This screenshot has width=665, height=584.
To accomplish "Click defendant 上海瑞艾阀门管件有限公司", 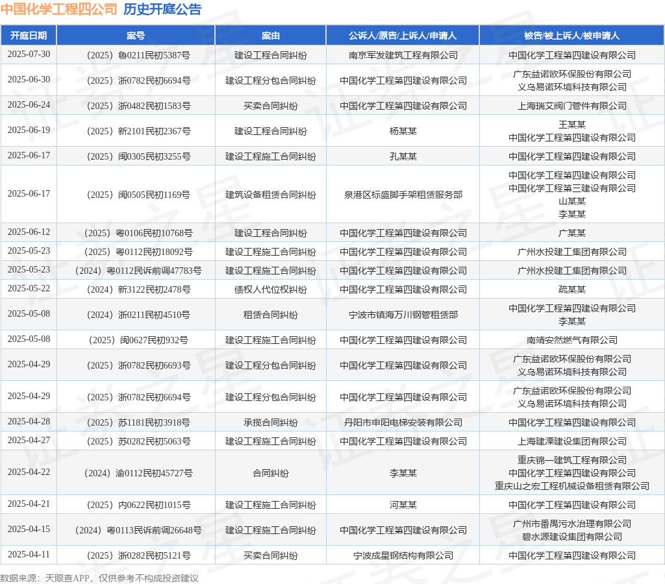I will click(x=572, y=106).
